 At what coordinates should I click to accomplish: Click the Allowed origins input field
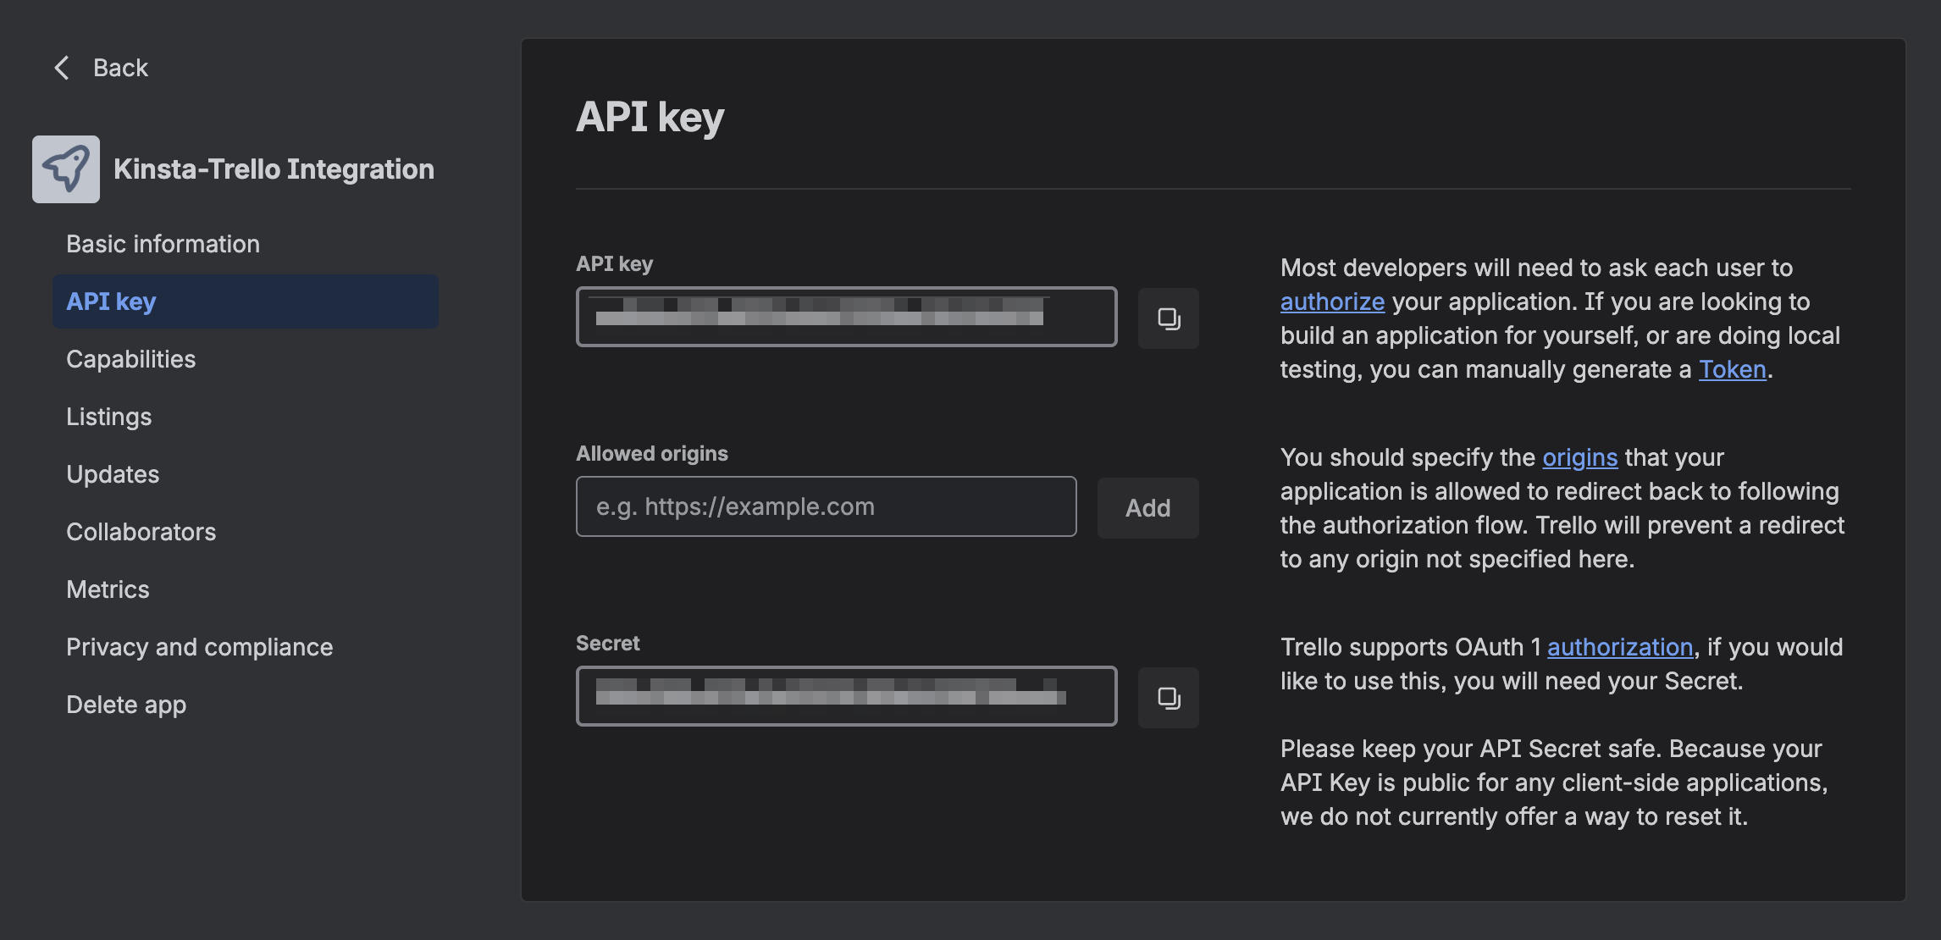826,506
